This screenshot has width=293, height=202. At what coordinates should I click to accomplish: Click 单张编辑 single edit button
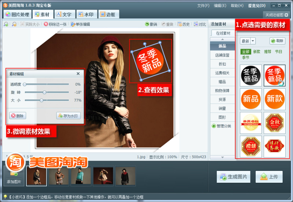[80, 24]
